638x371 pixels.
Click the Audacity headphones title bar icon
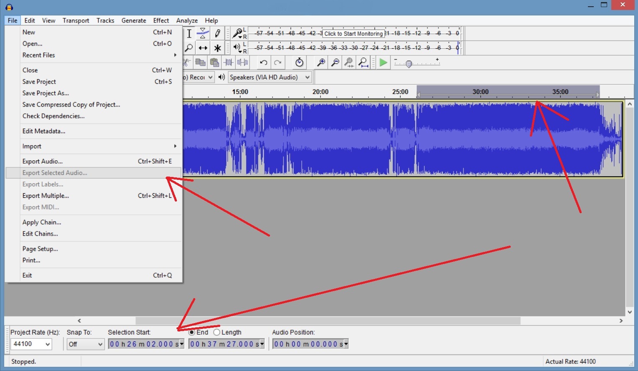(x=9, y=7)
